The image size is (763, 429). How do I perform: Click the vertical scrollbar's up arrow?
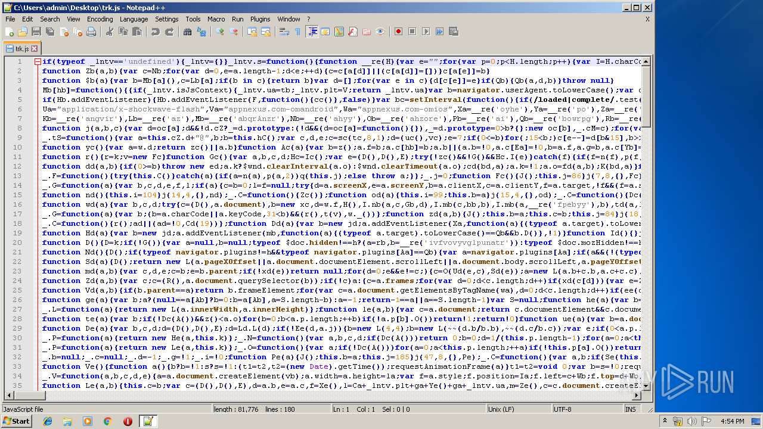[646, 62]
